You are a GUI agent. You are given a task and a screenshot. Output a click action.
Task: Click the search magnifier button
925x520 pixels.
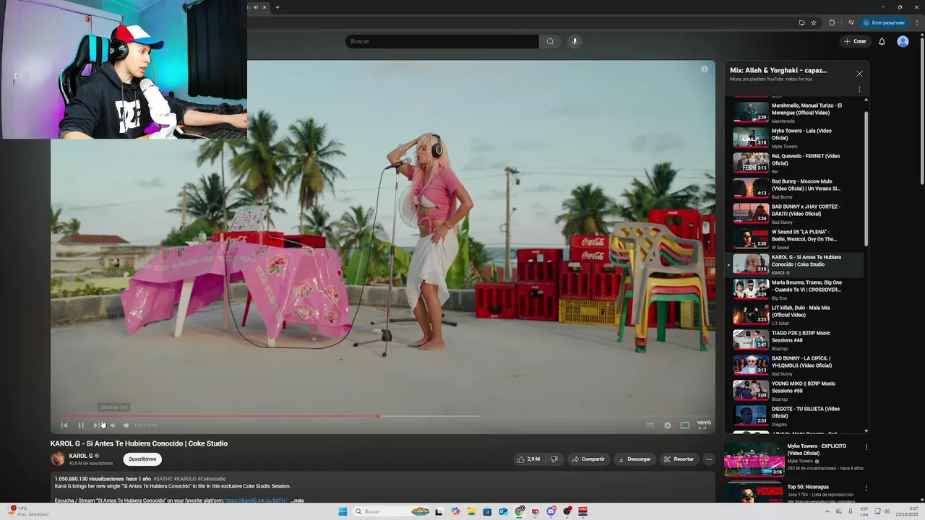[x=550, y=41]
